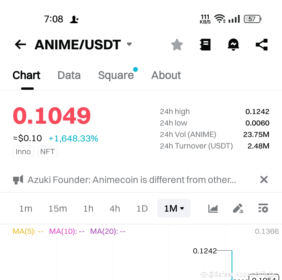
Task: Open the drawing tools pencil icon
Action: pos(238,208)
